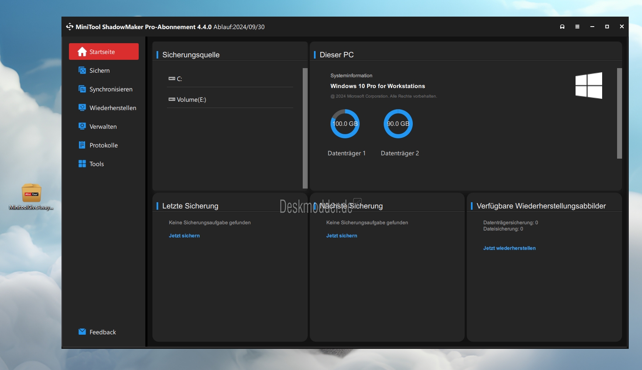
Task: Open the hamburger menu in title bar
Action: [577, 27]
